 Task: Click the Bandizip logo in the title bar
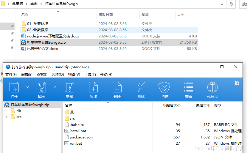tap(8, 67)
